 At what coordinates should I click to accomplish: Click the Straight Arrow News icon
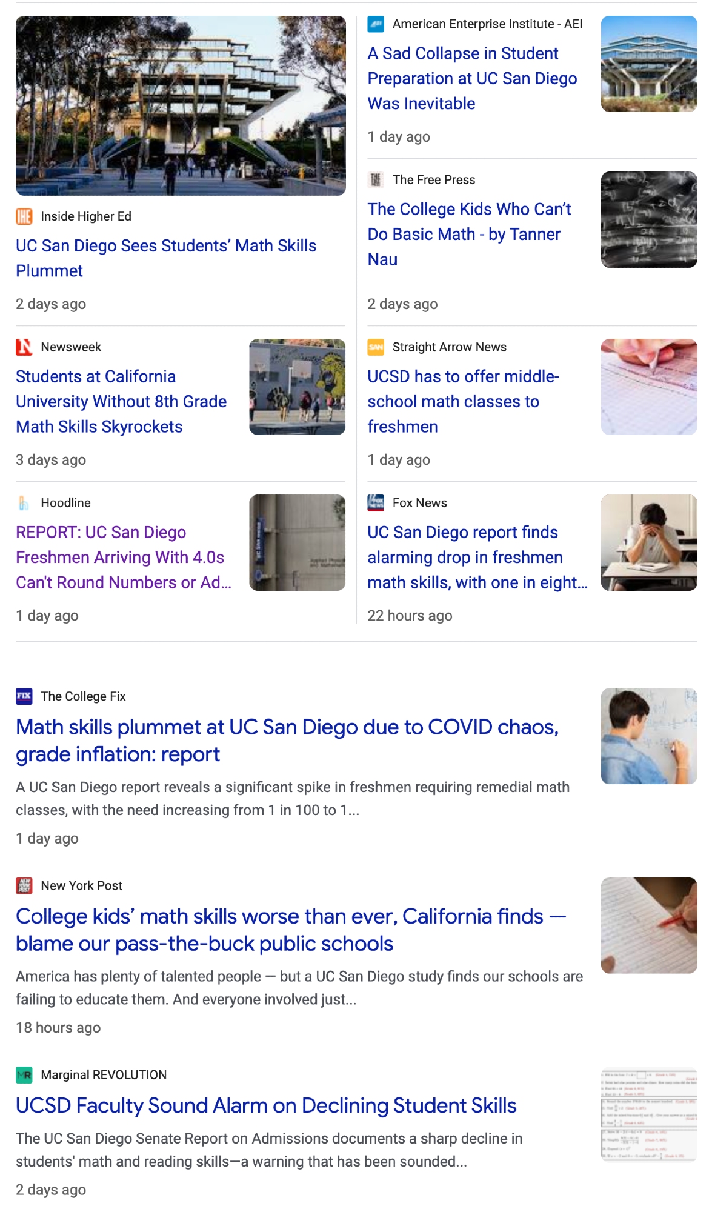(x=376, y=347)
